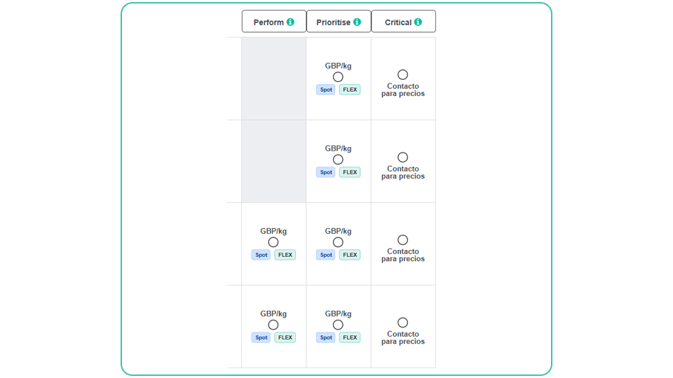
Task: Choose the fourth row Perform GBP/kg radio
Action: 273,325
